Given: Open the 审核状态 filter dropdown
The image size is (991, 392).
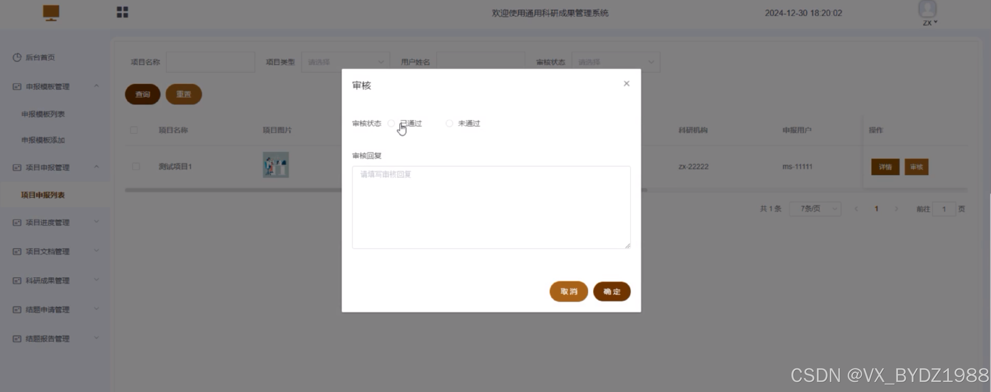Looking at the screenshot, I should [x=616, y=62].
